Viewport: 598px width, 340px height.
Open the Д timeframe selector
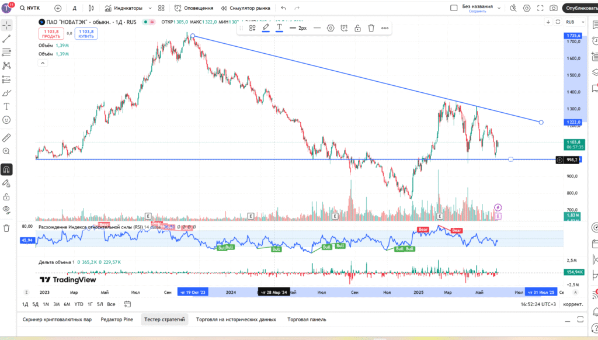pos(75,8)
